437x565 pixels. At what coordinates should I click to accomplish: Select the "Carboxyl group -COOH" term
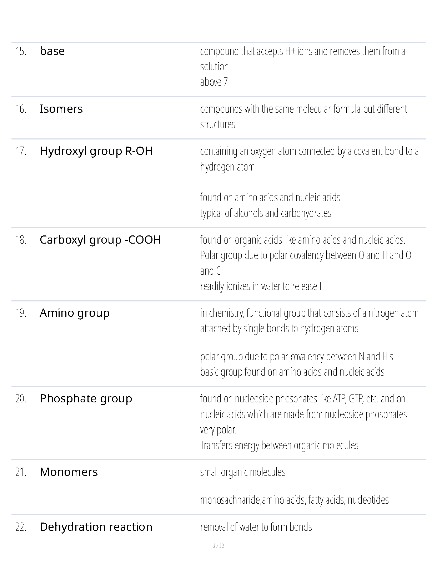[100, 240]
